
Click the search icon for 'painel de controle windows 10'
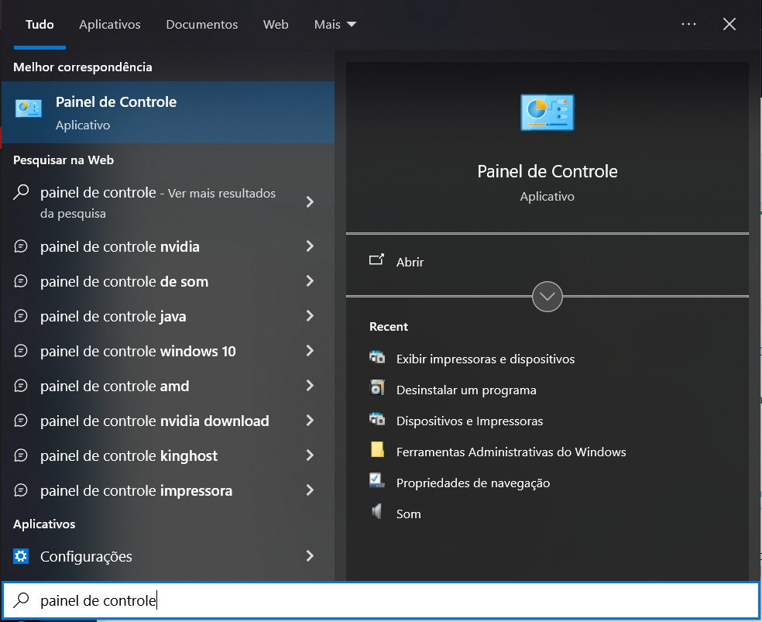tap(21, 351)
